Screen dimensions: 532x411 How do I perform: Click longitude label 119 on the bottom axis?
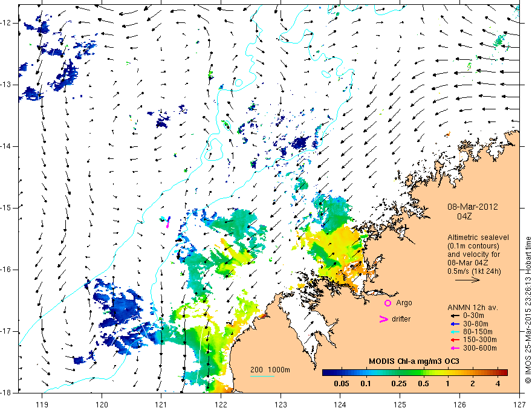[42, 404]
